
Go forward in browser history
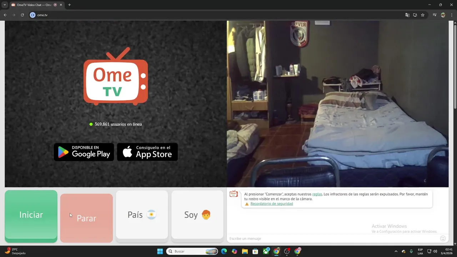[x=14, y=15]
